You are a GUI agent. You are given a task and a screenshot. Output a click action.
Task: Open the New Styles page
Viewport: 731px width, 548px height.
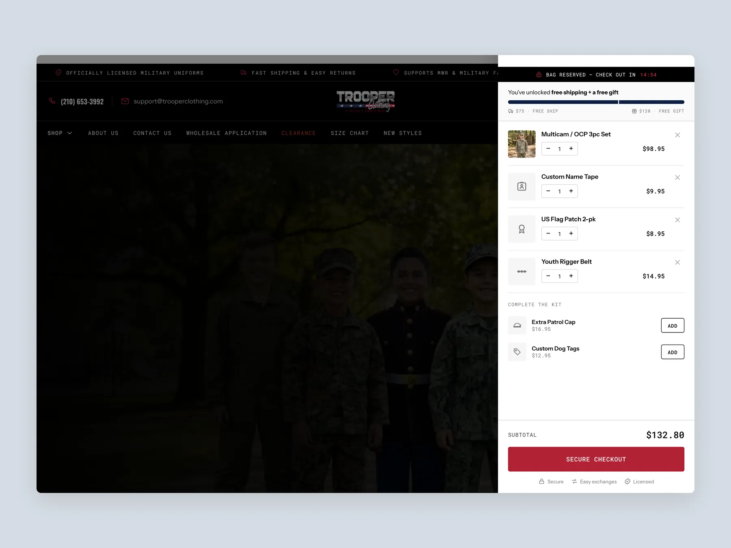pyautogui.click(x=403, y=133)
